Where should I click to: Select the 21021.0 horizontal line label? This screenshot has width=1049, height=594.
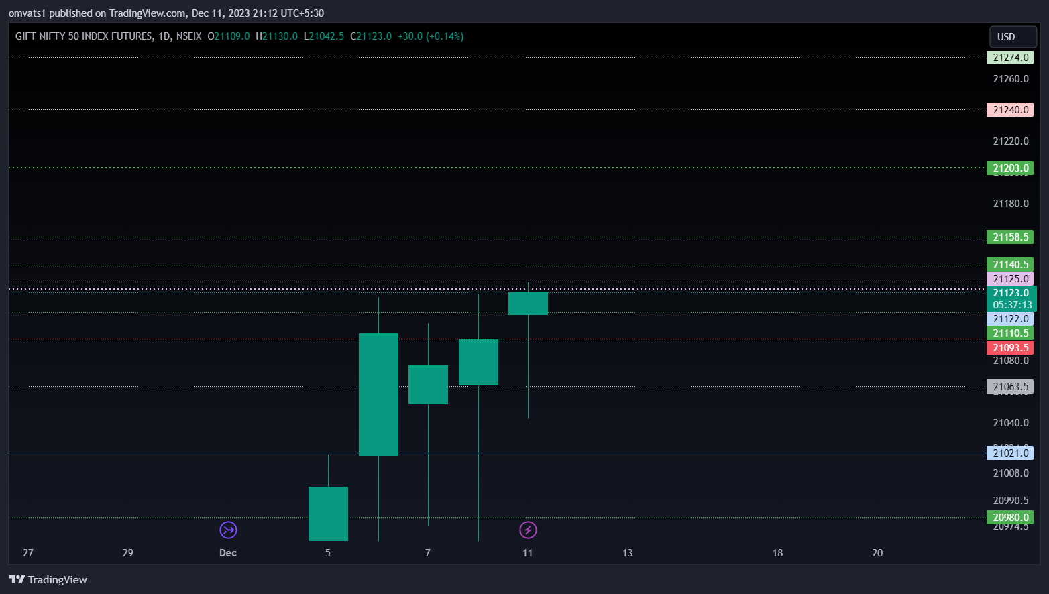pyautogui.click(x=1010, y=453)
